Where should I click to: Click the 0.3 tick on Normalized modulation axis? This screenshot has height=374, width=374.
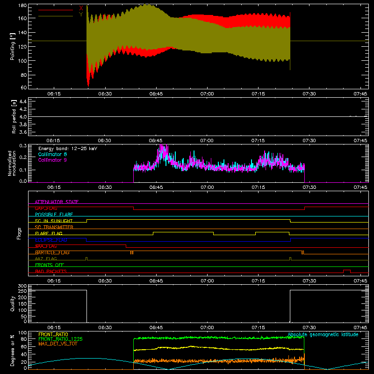click(23, 145)
